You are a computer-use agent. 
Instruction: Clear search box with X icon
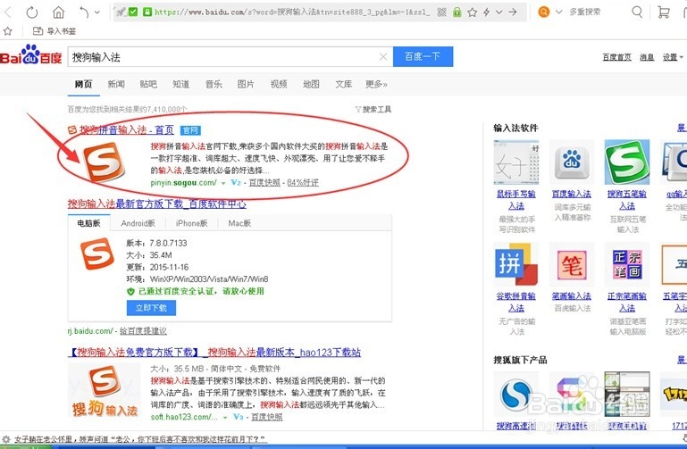[x=383, y=57]
